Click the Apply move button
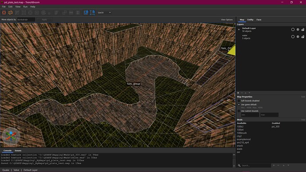Screen dimensions: 306x172 pos(44,20)
